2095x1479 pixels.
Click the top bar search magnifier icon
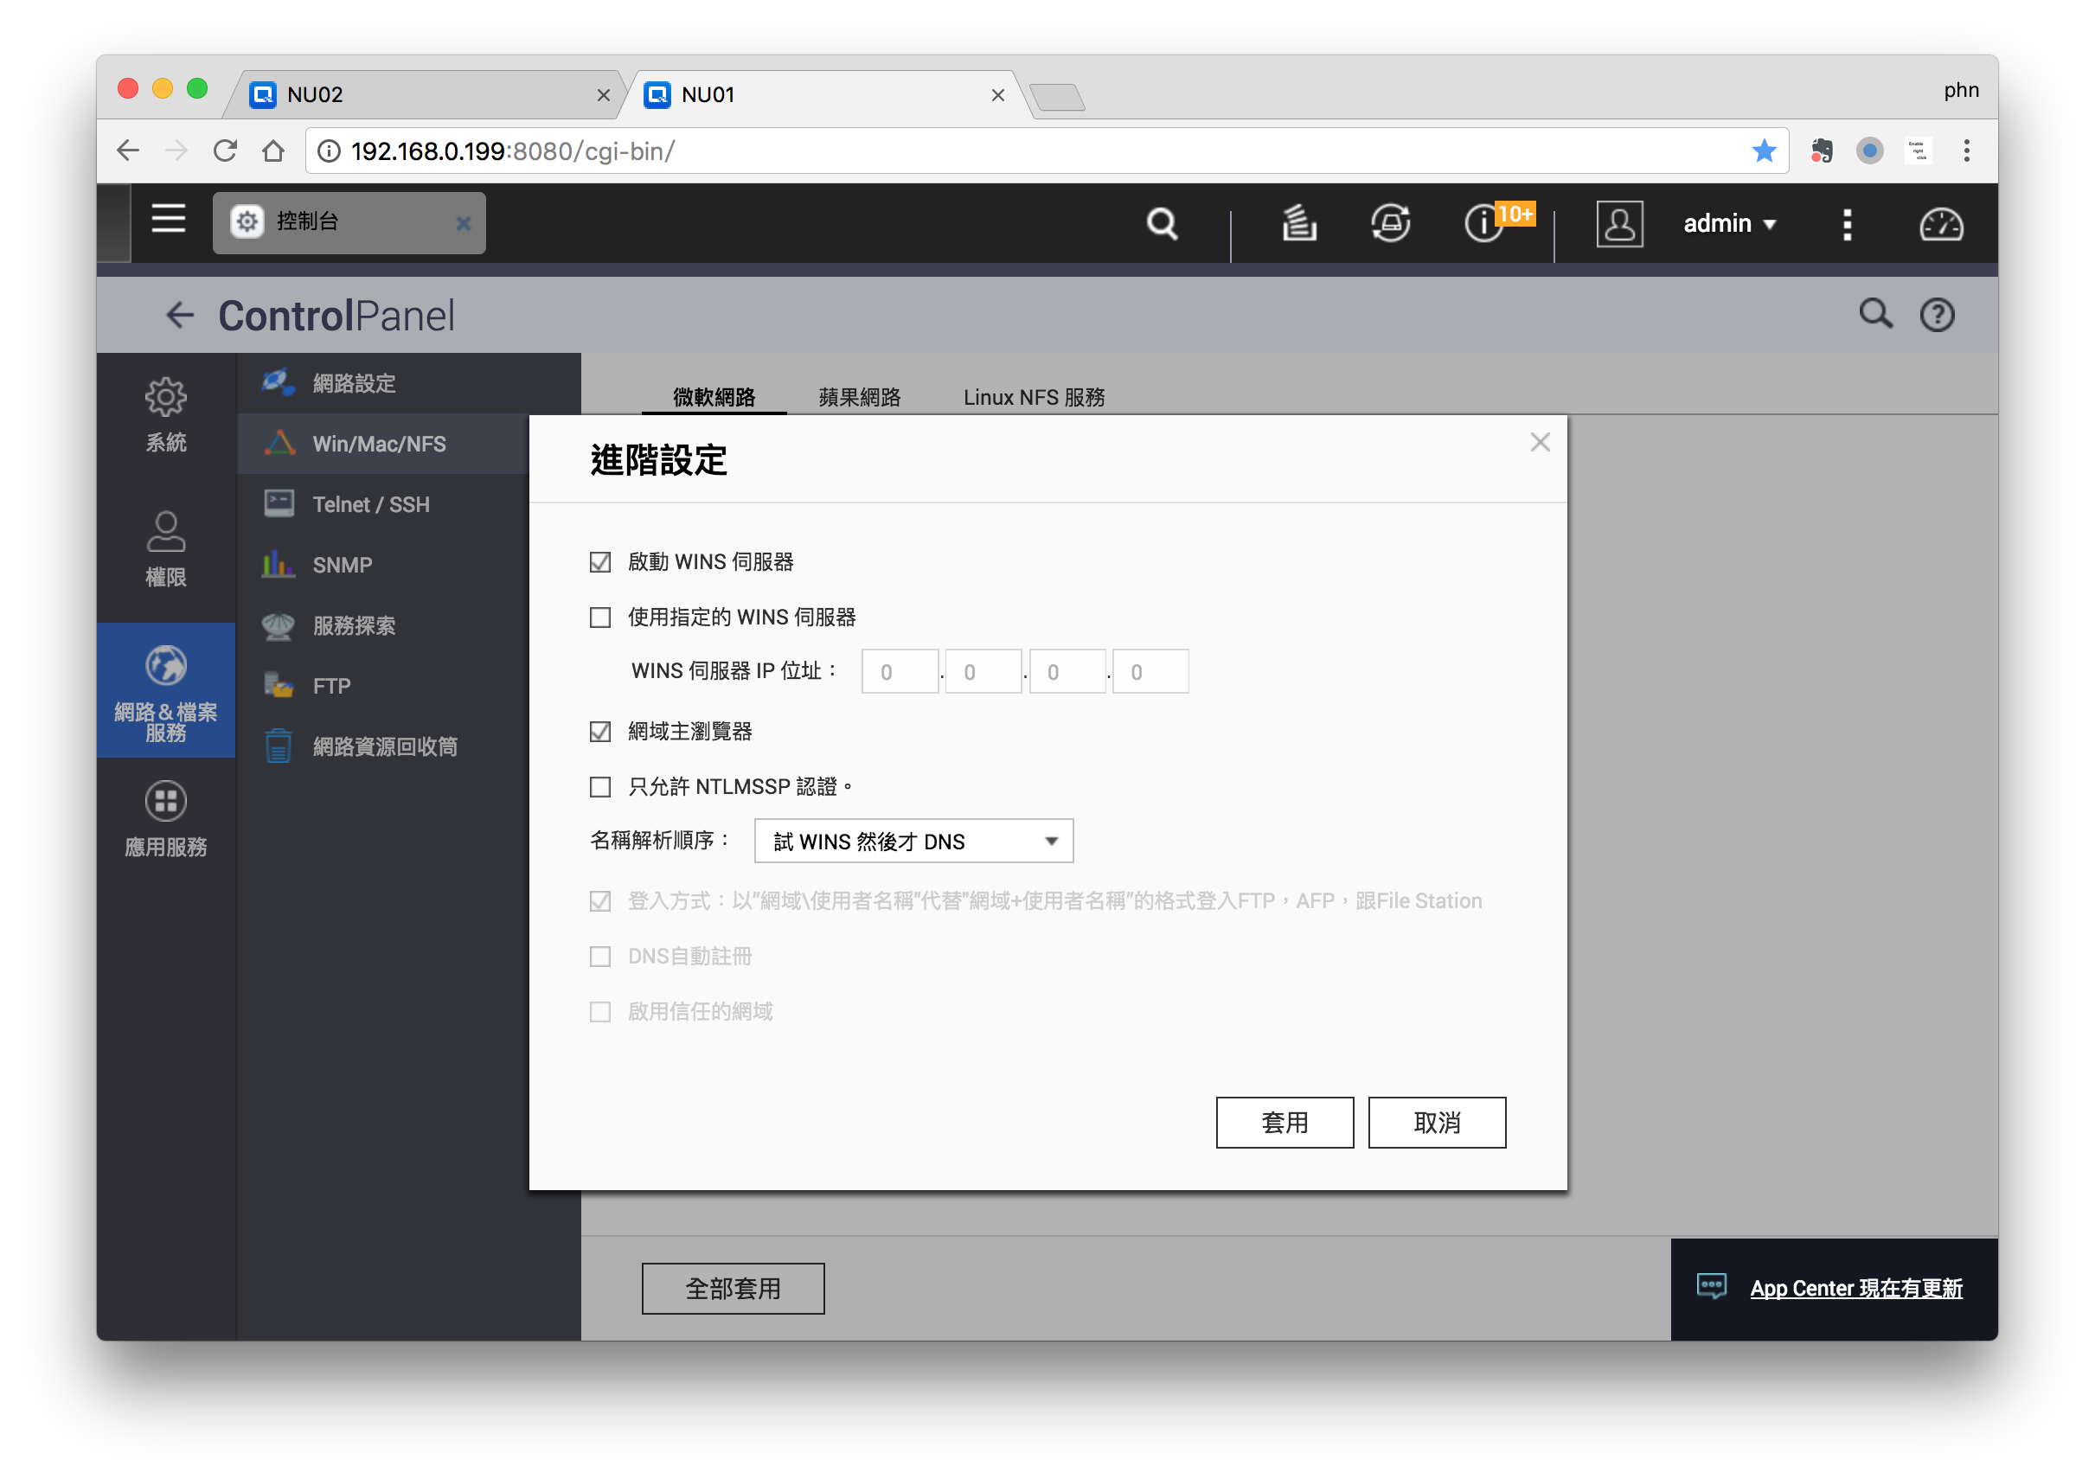1162,223
